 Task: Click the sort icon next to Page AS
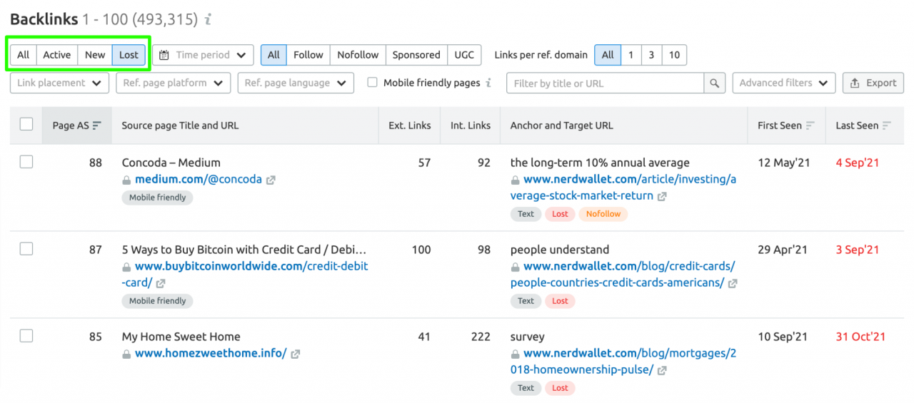pos(97,126)
